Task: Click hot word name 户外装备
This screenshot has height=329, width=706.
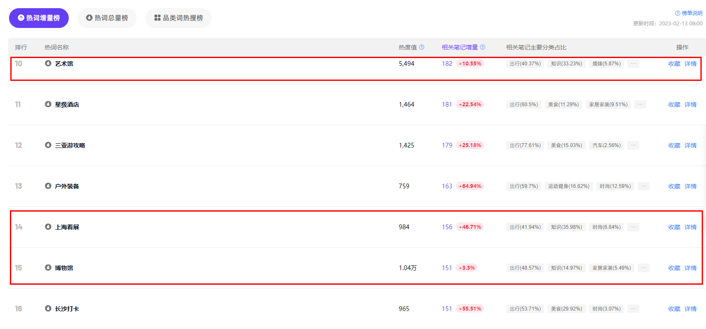Action: point(67,186)
